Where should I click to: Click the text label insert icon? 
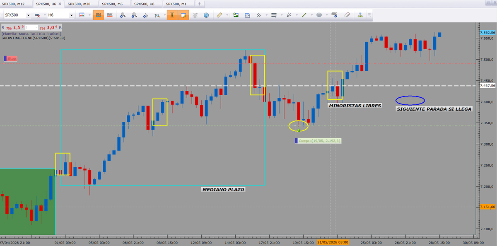[x=334, y=15]
